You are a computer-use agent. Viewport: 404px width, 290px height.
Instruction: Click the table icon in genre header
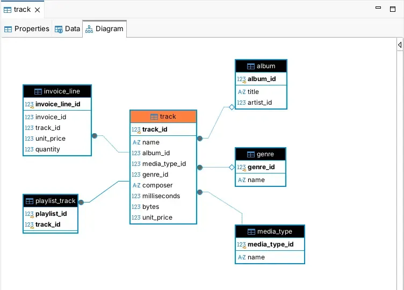point(251,155)
